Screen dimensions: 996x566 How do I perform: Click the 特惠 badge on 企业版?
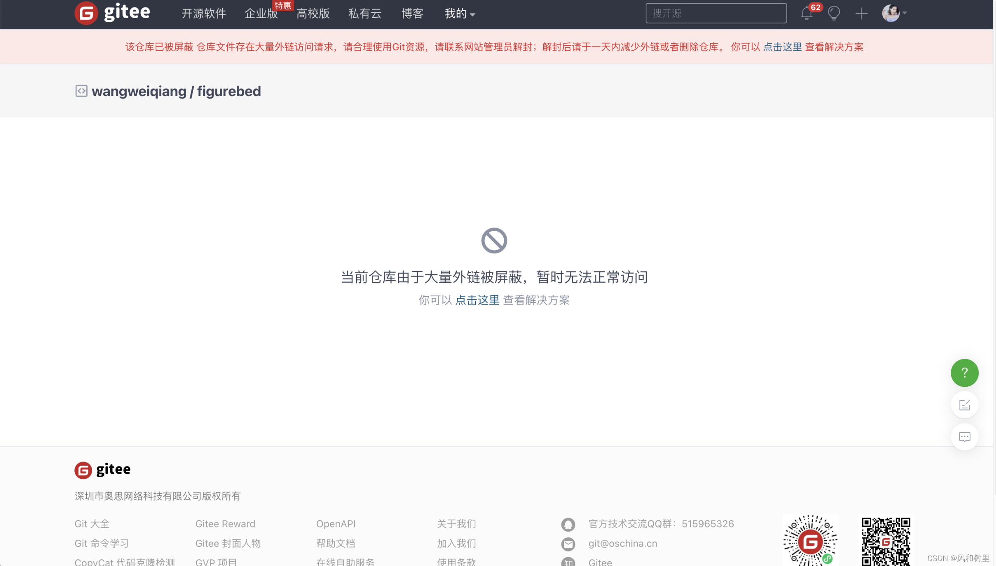point(283,5)
